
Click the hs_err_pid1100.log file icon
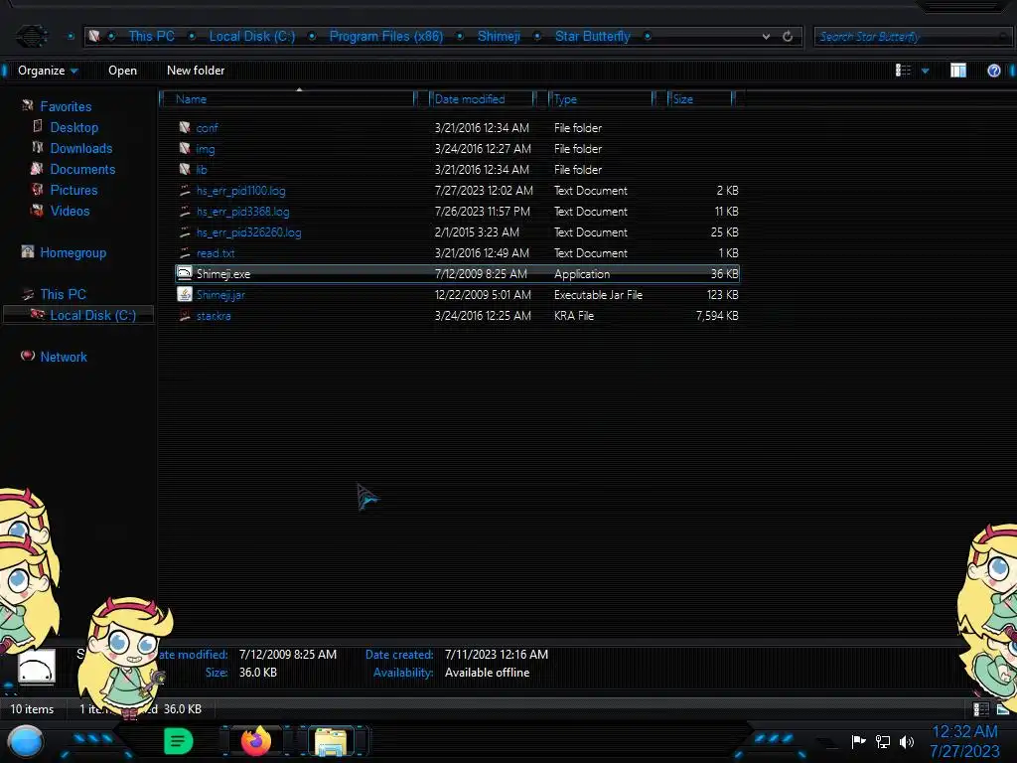(x=185, y=191)
